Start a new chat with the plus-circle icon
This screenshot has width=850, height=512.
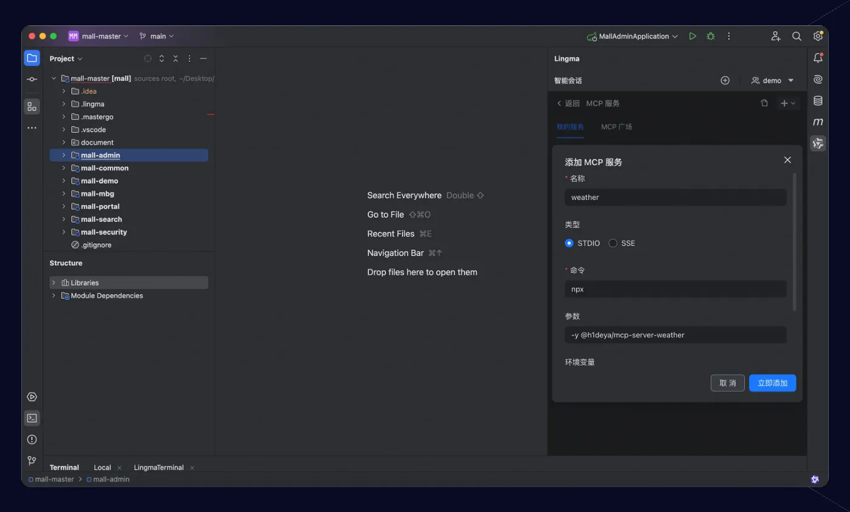725,80
